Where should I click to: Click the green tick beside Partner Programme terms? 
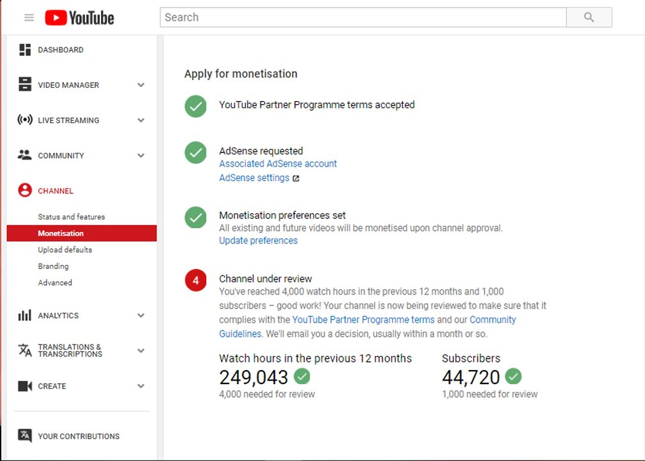coord(195,106)
